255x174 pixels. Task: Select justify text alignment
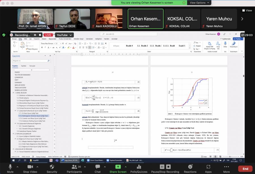tap(90, 48)
